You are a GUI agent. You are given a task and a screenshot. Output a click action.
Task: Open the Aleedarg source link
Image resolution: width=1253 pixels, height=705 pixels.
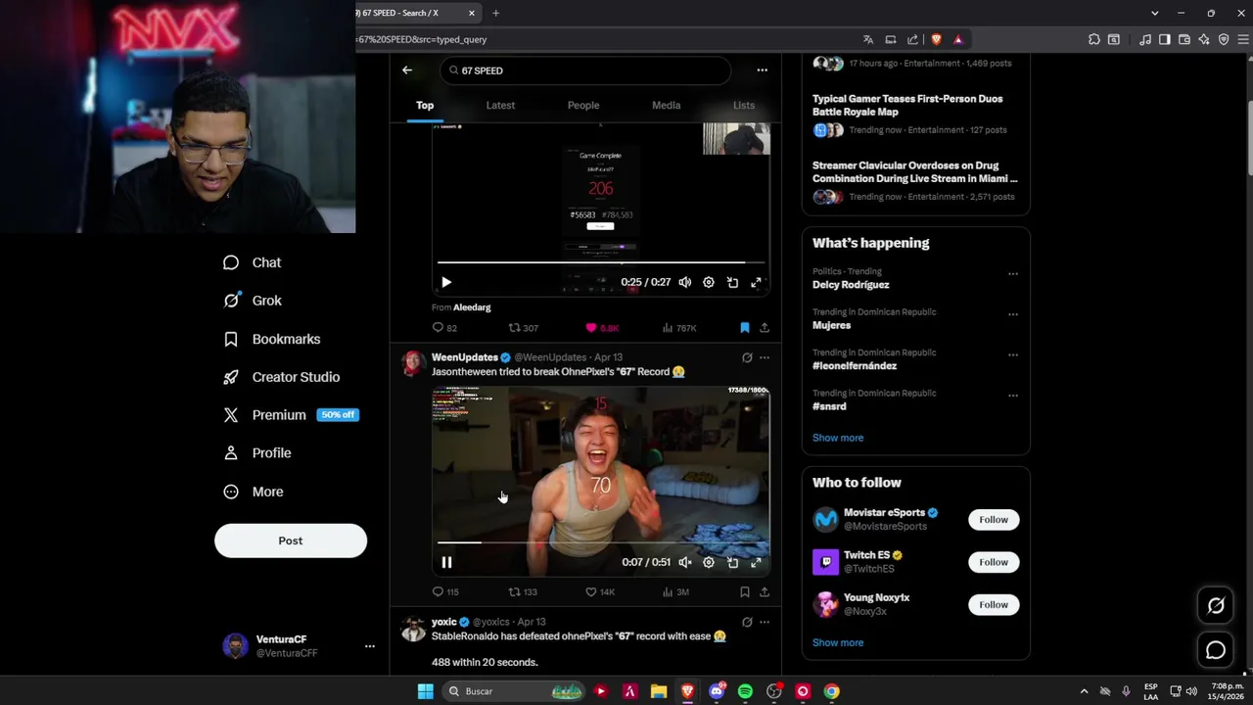pyautogui.click(x=472, y=307)
